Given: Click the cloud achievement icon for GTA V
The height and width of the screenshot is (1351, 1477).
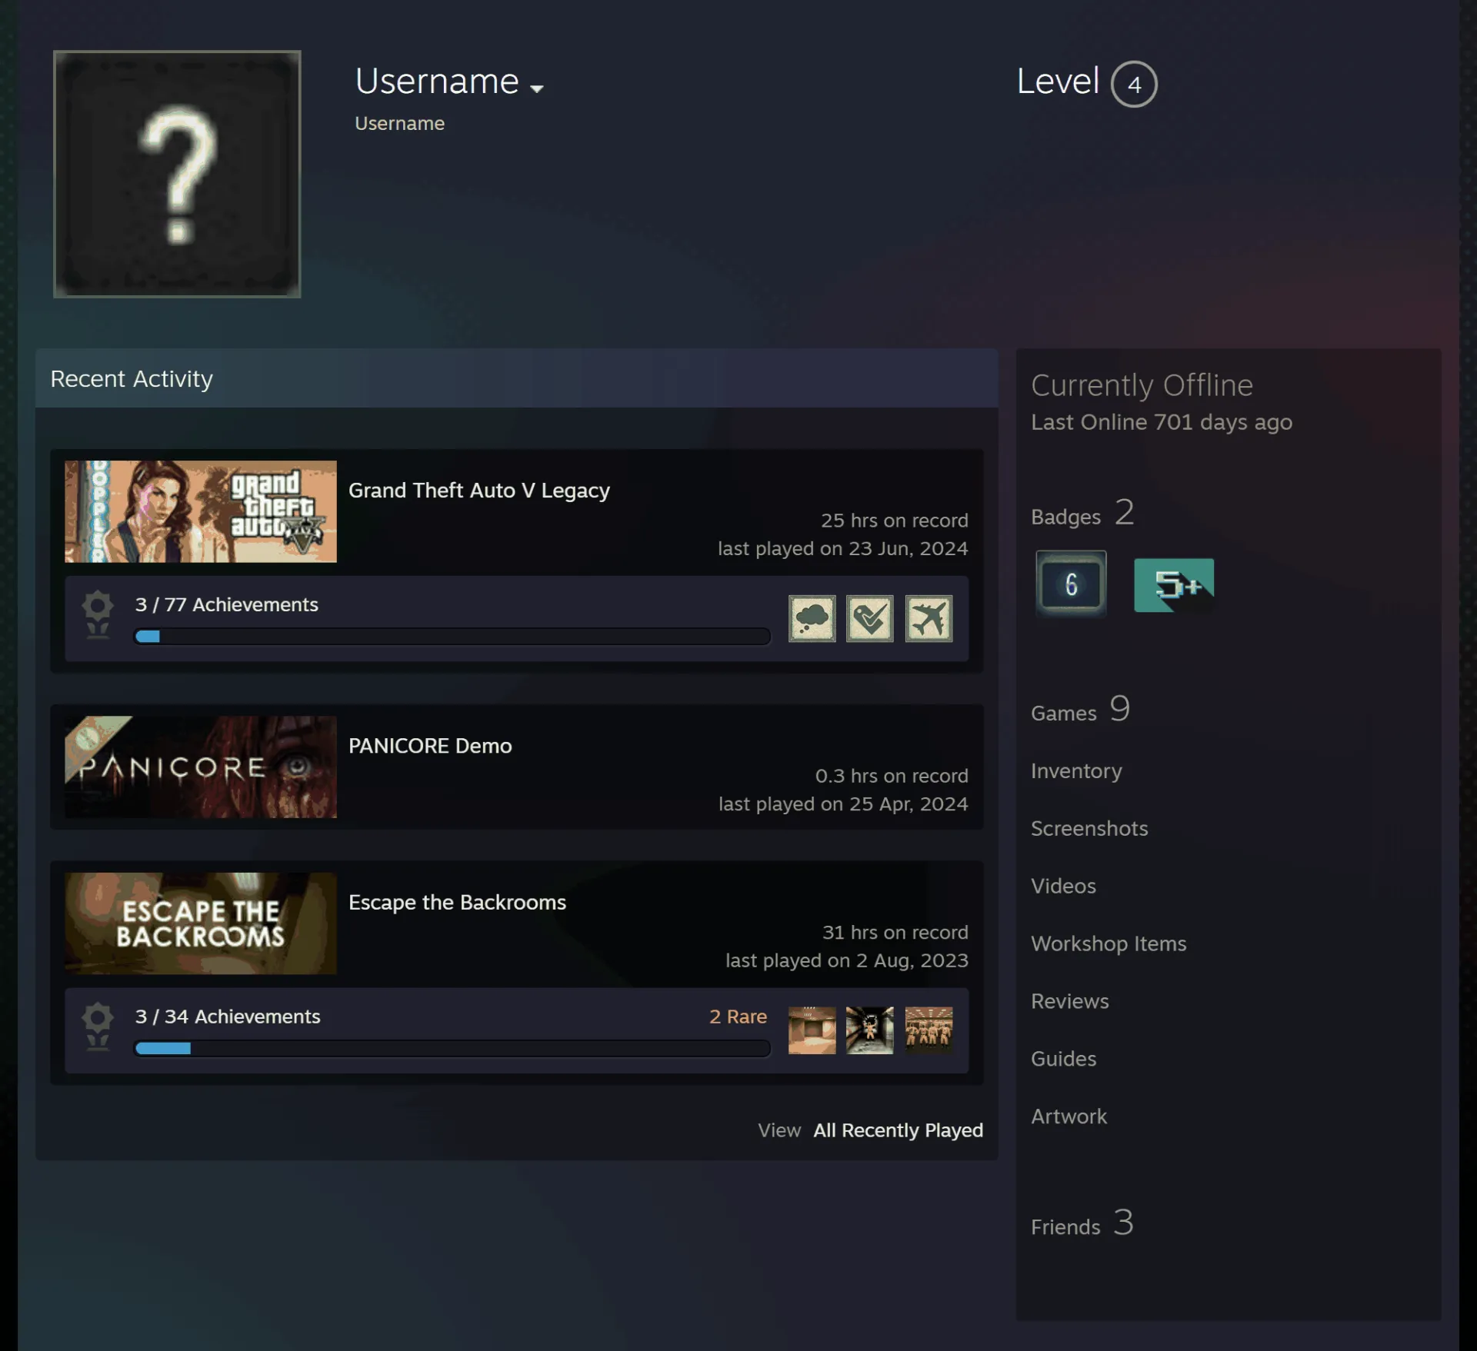Looking at the screenshot, I should [x=812, y=618].
